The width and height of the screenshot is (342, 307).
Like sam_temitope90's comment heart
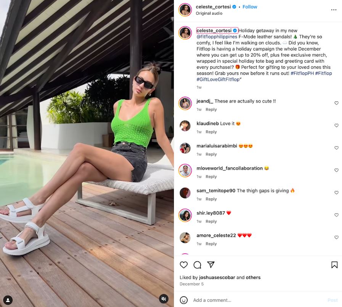click(336, 193)
